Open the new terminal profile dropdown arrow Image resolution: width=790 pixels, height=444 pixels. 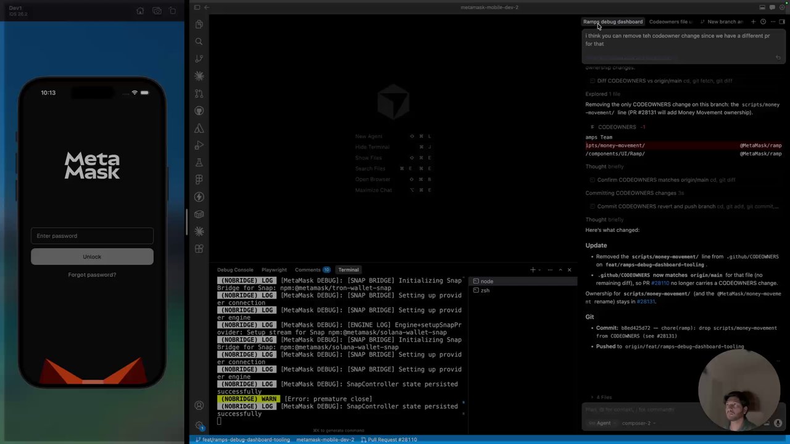pos(539,269)
